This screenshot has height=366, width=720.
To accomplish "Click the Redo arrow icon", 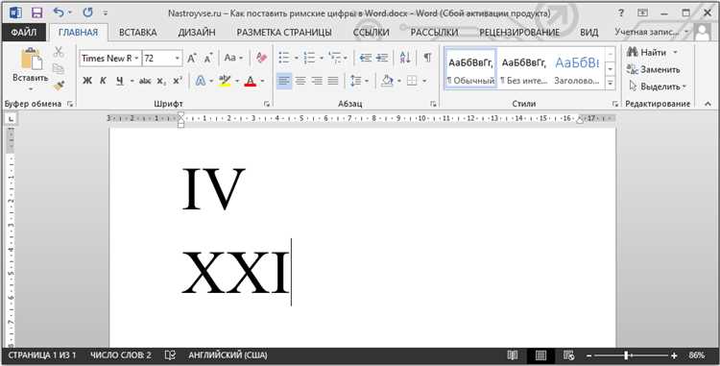I will click(x=87, y=12).
